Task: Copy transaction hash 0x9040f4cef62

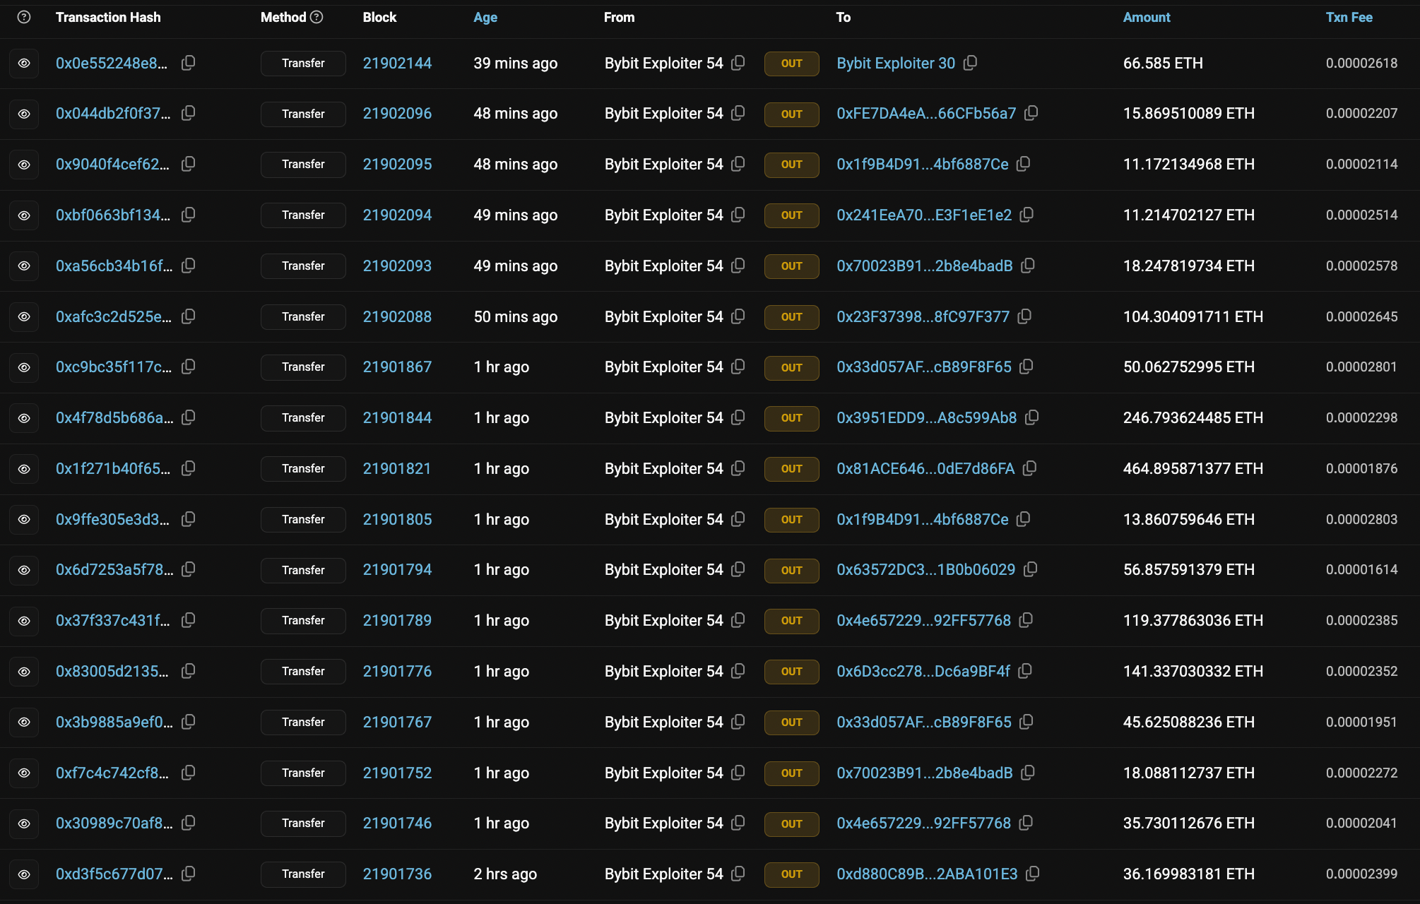Action: 188,164
